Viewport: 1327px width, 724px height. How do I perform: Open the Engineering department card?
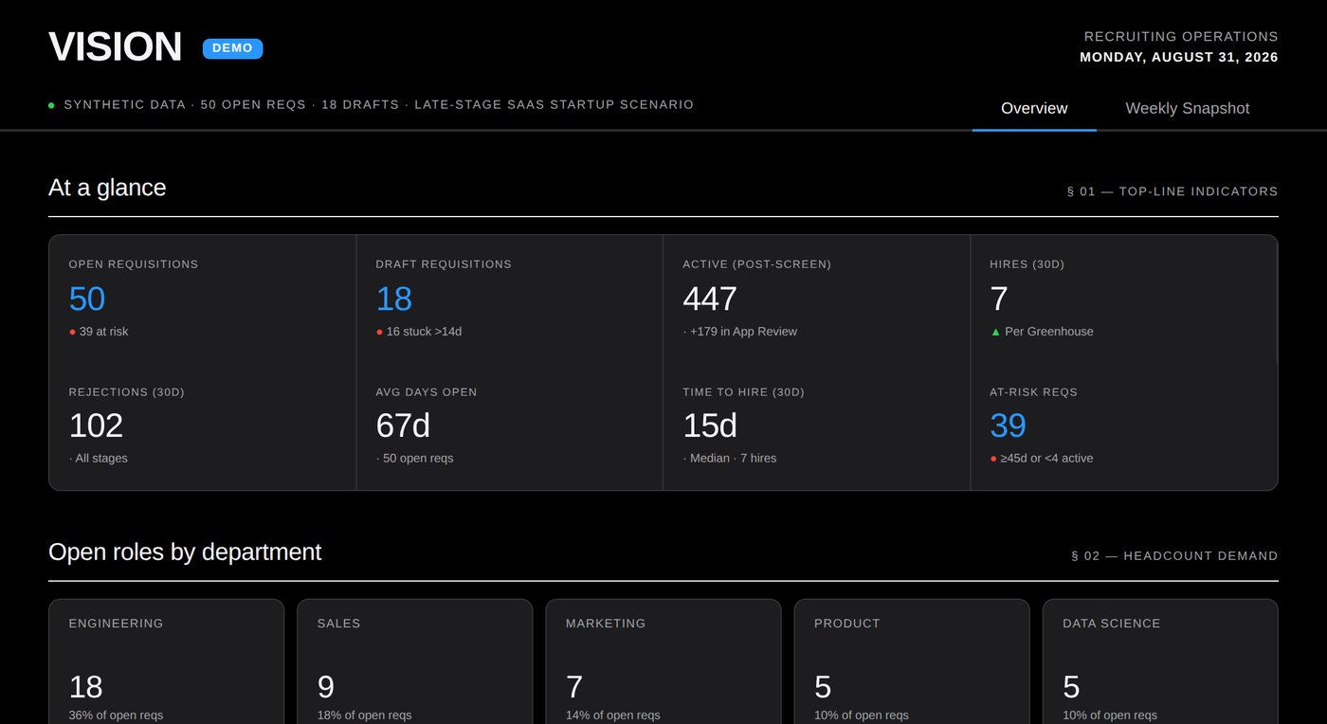click(166, 661)
